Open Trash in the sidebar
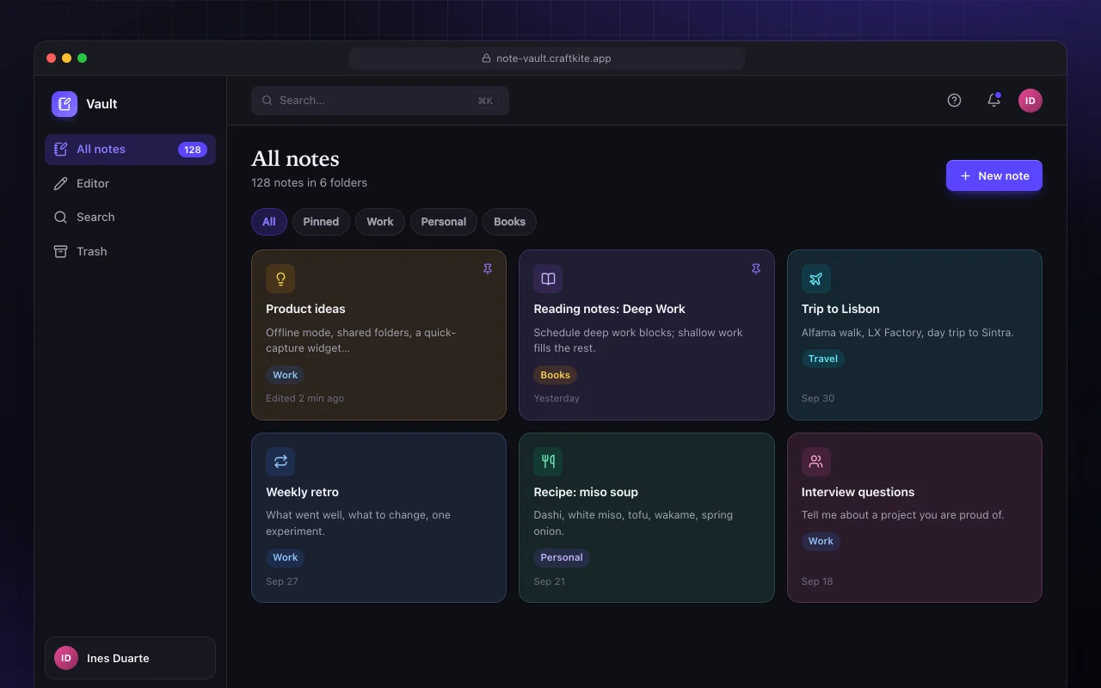The width and height of the screenshot is (1101, 688). [130, 251]
